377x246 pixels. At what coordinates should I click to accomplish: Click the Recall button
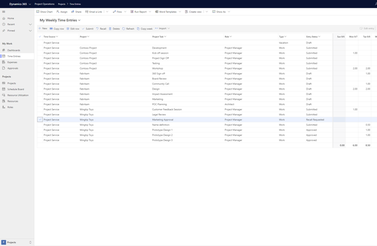click(101, 28)
